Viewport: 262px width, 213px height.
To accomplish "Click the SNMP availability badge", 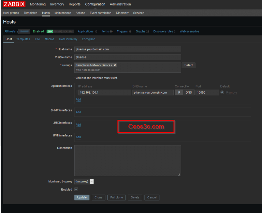I will coord(57,31).
